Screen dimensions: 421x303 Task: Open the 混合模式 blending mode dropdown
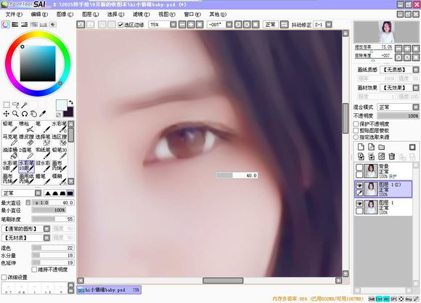[x=416, y=107]
